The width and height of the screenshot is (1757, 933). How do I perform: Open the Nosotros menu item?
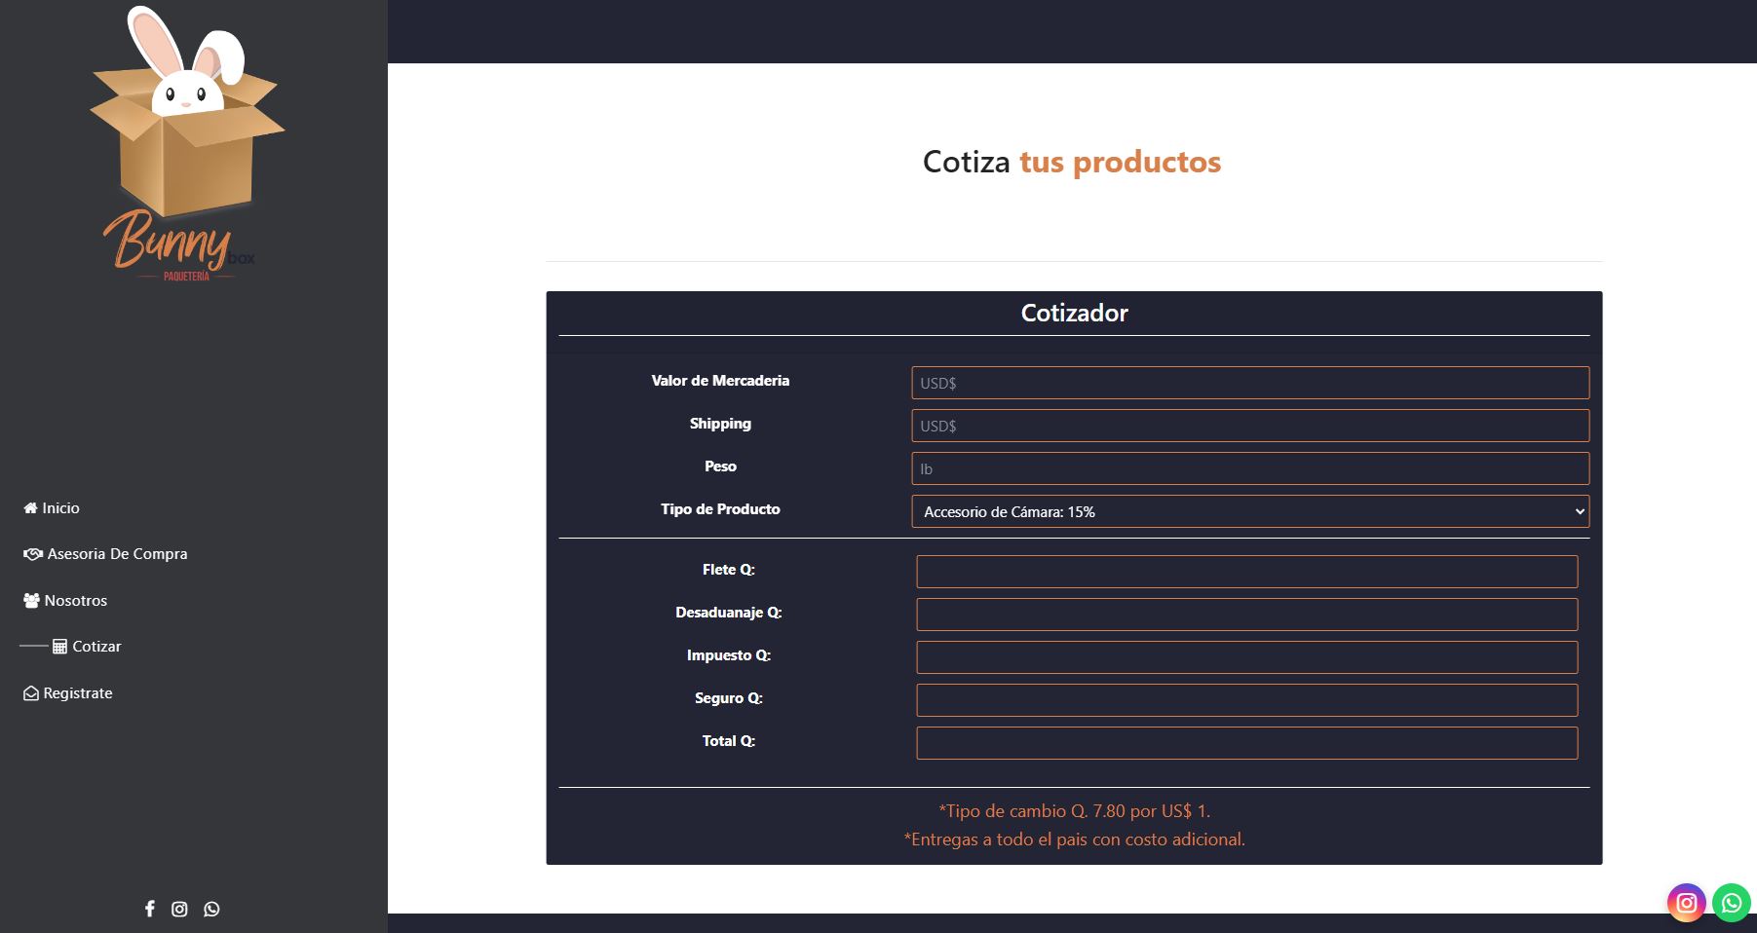(75, 601)
